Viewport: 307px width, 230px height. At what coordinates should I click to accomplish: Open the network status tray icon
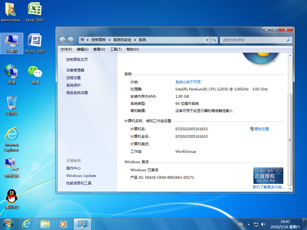click(x=256, y=224)
